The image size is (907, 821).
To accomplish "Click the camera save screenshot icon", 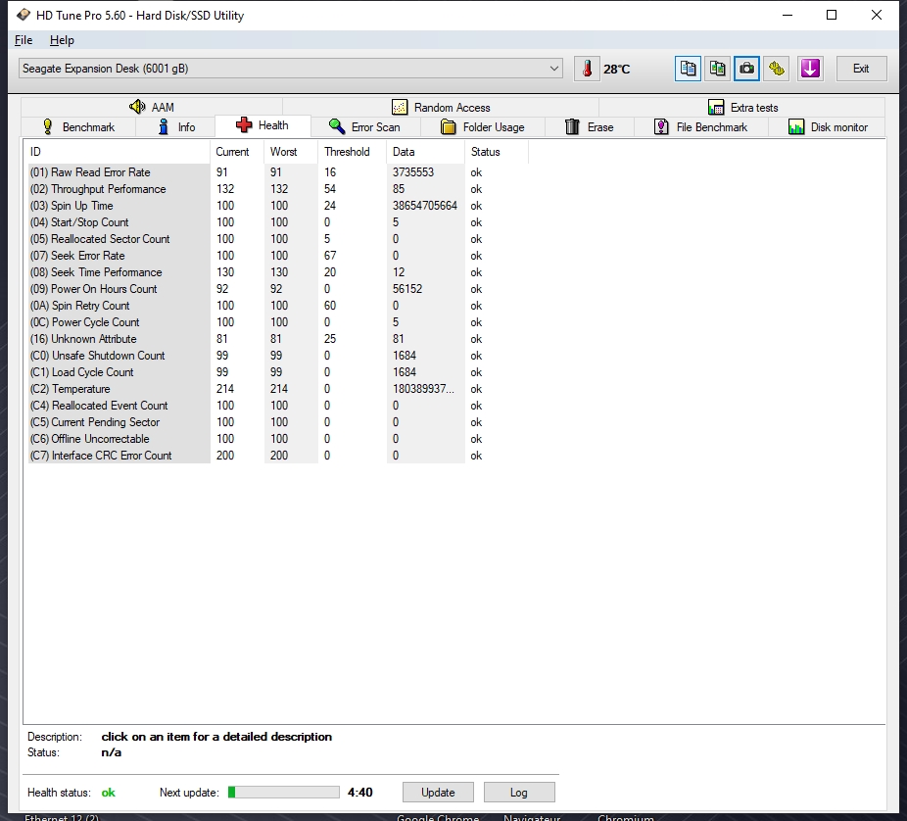I will click(747, 69).
